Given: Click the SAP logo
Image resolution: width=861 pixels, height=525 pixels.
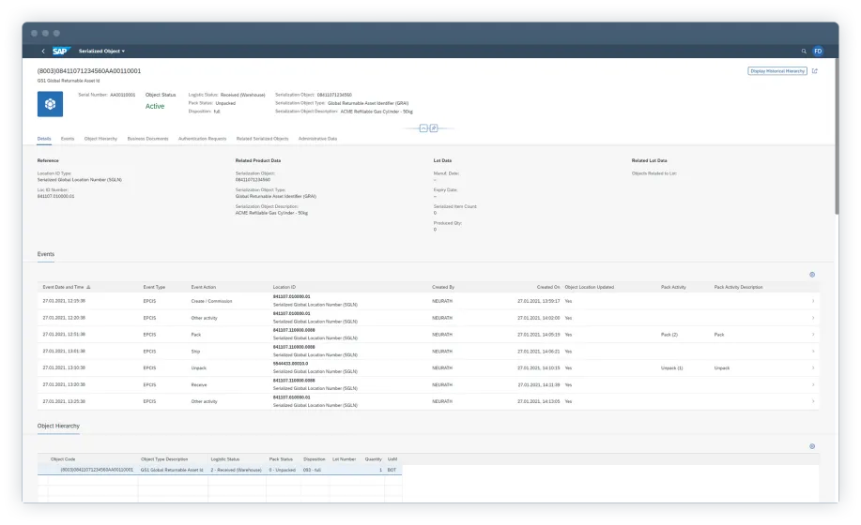Looking at the screenshot, I should [60, 51].
